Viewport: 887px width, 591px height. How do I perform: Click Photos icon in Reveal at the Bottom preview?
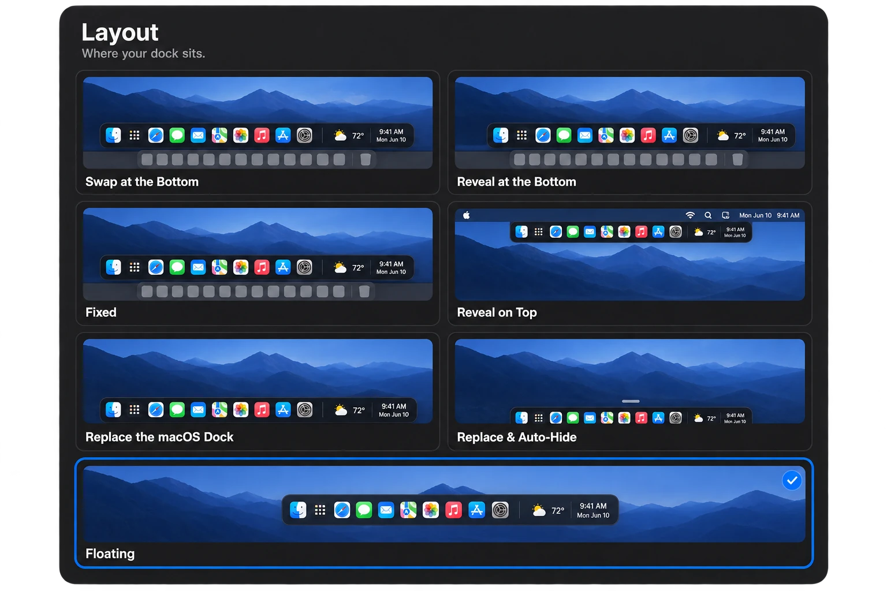click(627, 135)
